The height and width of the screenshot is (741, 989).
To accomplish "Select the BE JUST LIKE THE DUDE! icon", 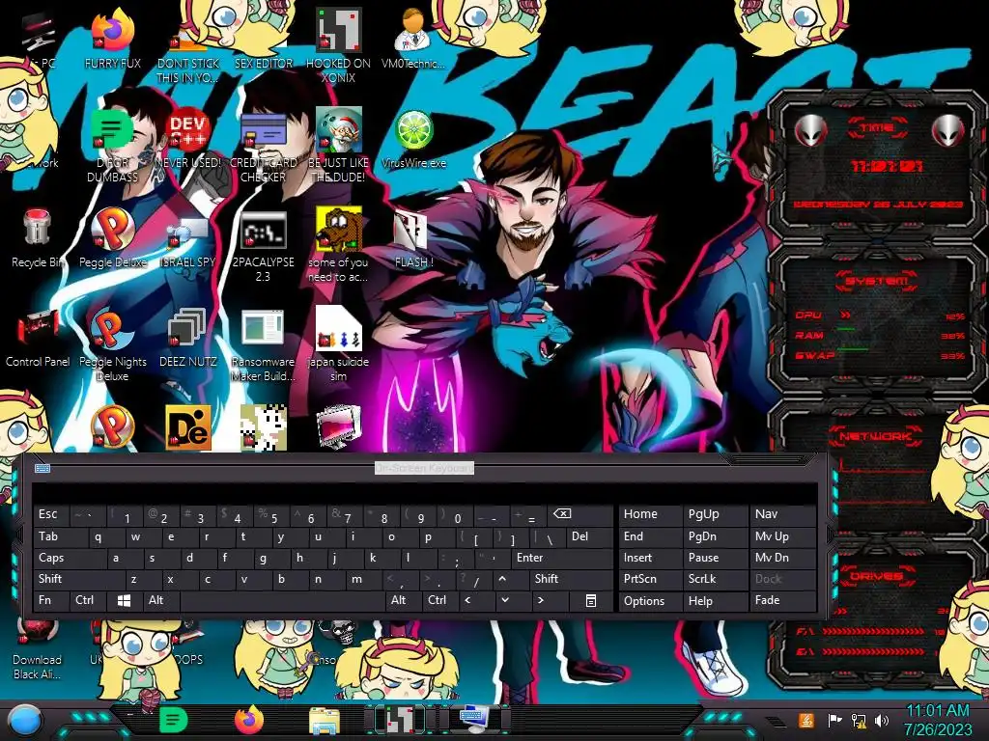I will point(339,145).
